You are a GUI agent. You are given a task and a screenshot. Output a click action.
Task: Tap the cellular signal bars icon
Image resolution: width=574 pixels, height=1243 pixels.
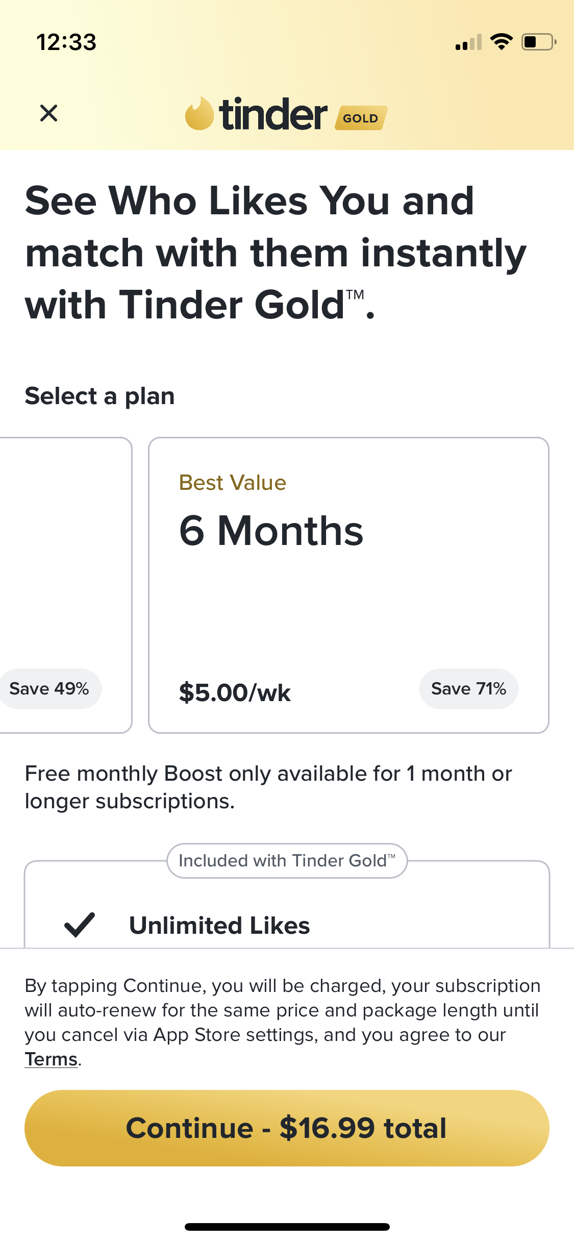coord(468,43)
